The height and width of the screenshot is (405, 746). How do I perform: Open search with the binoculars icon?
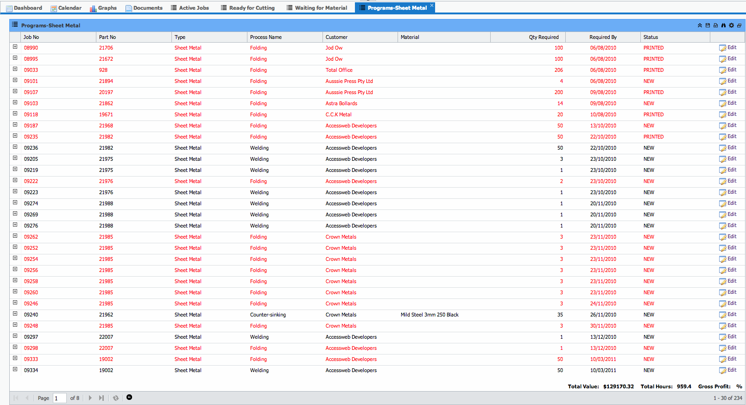[x=723, y=25]
